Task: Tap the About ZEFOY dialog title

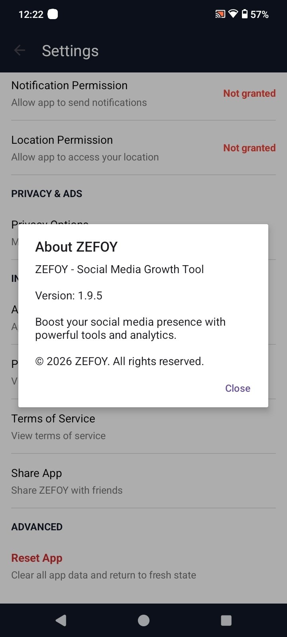Action: tap(76, 247)
